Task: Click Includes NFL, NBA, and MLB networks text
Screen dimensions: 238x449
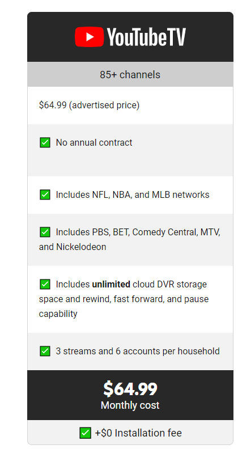Action: (133, 194)
